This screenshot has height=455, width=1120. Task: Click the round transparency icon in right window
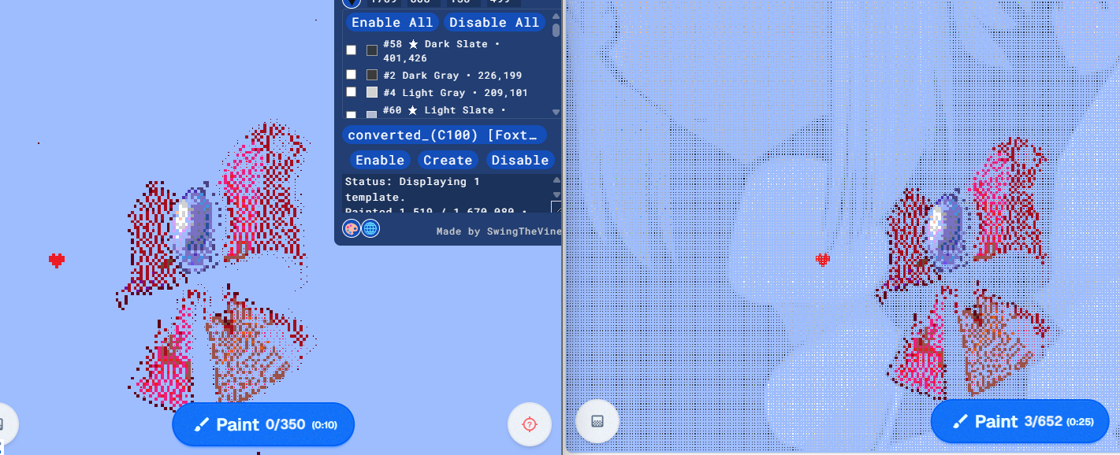(x=597, y=421)
